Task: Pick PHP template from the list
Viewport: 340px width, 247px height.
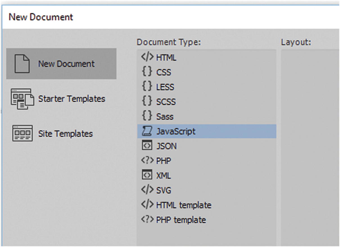Action: coord(181,220)
